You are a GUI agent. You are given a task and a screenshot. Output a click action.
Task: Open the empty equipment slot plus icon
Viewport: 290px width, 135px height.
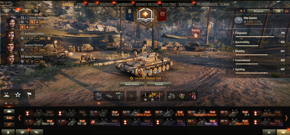(131, 96)
